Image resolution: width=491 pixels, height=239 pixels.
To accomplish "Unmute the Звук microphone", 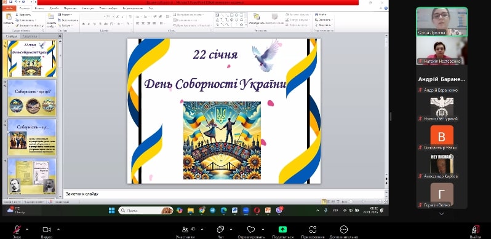I will point(17,230).
